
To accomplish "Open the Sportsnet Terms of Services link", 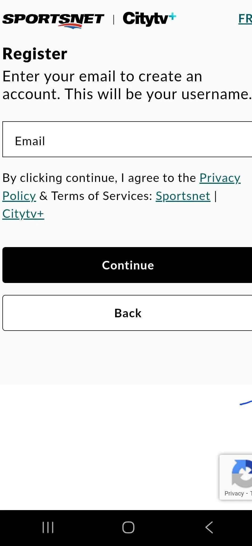I will 183,196.
